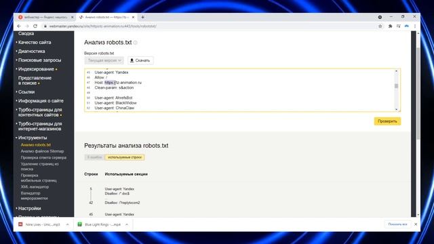Click User-agent: AhrefsBot line
This screenshot has height=244, width=434.
[x=113, y=98]
